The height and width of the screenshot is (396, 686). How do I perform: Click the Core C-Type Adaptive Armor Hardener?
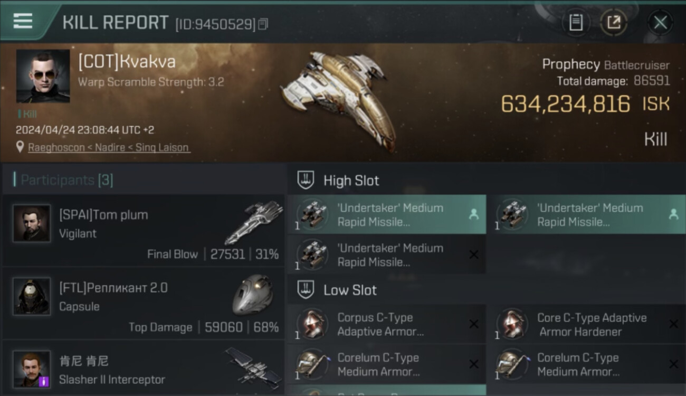[x=587, y=324]
